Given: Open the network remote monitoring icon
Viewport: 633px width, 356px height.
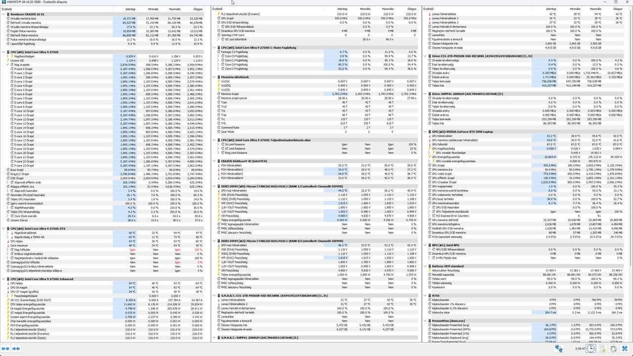Looking at the screenshot, I should pyautogui.click(x=559, y=349).
